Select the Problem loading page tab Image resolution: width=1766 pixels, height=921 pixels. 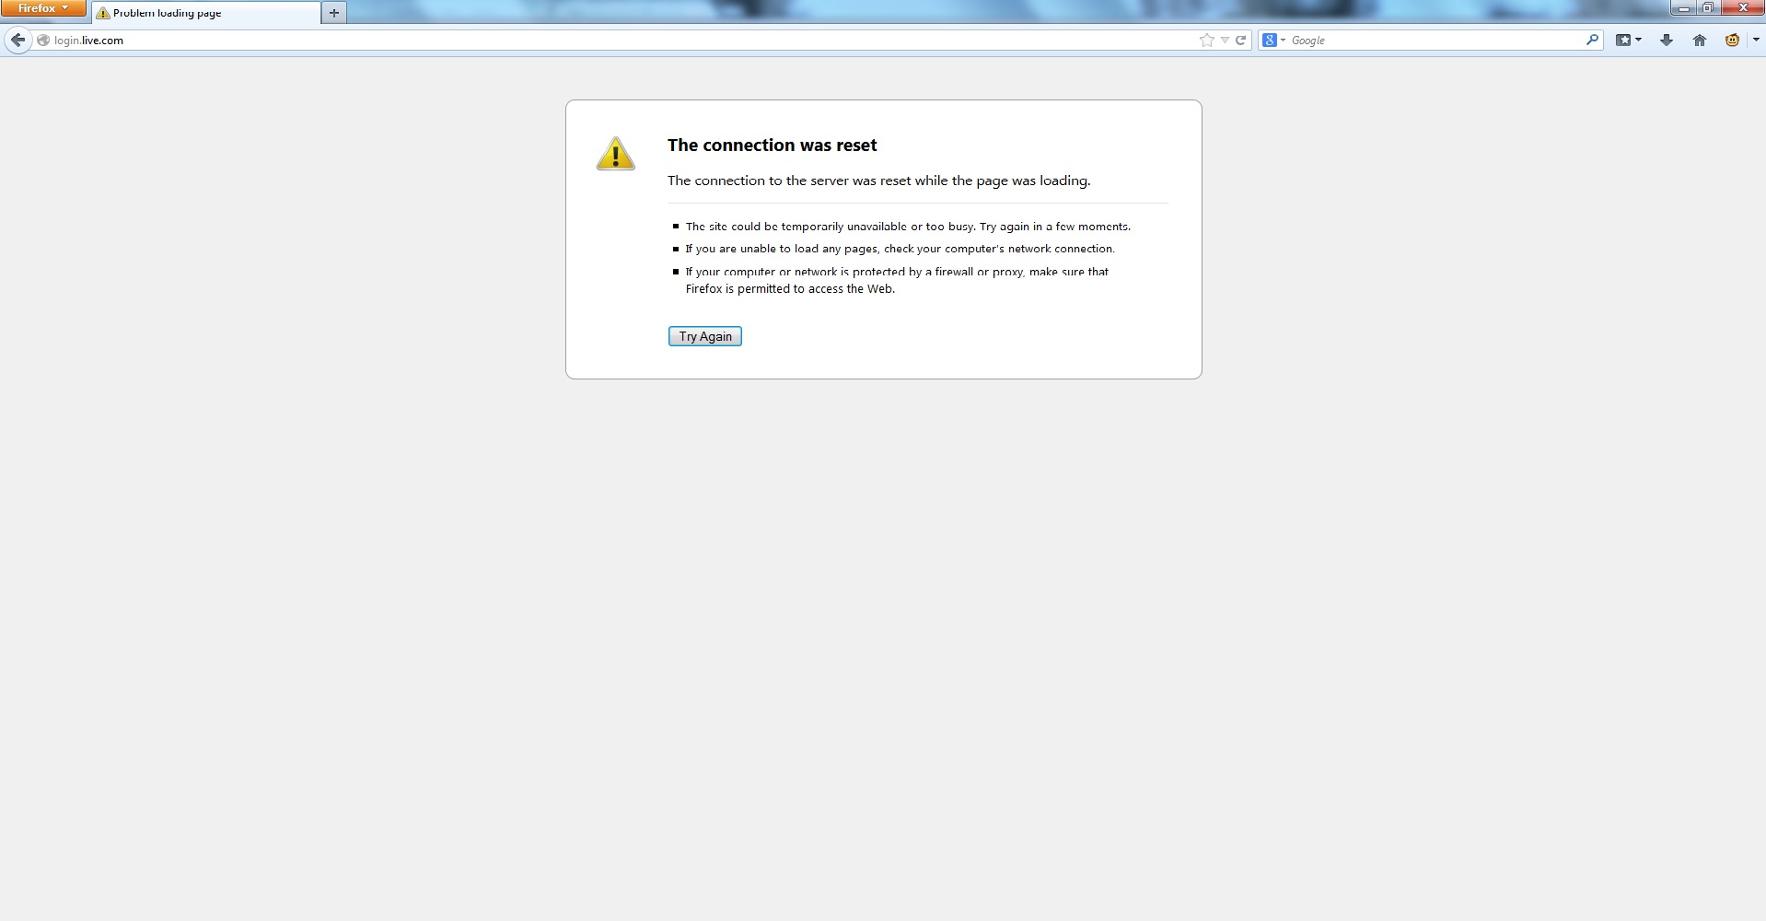point(206,13)
